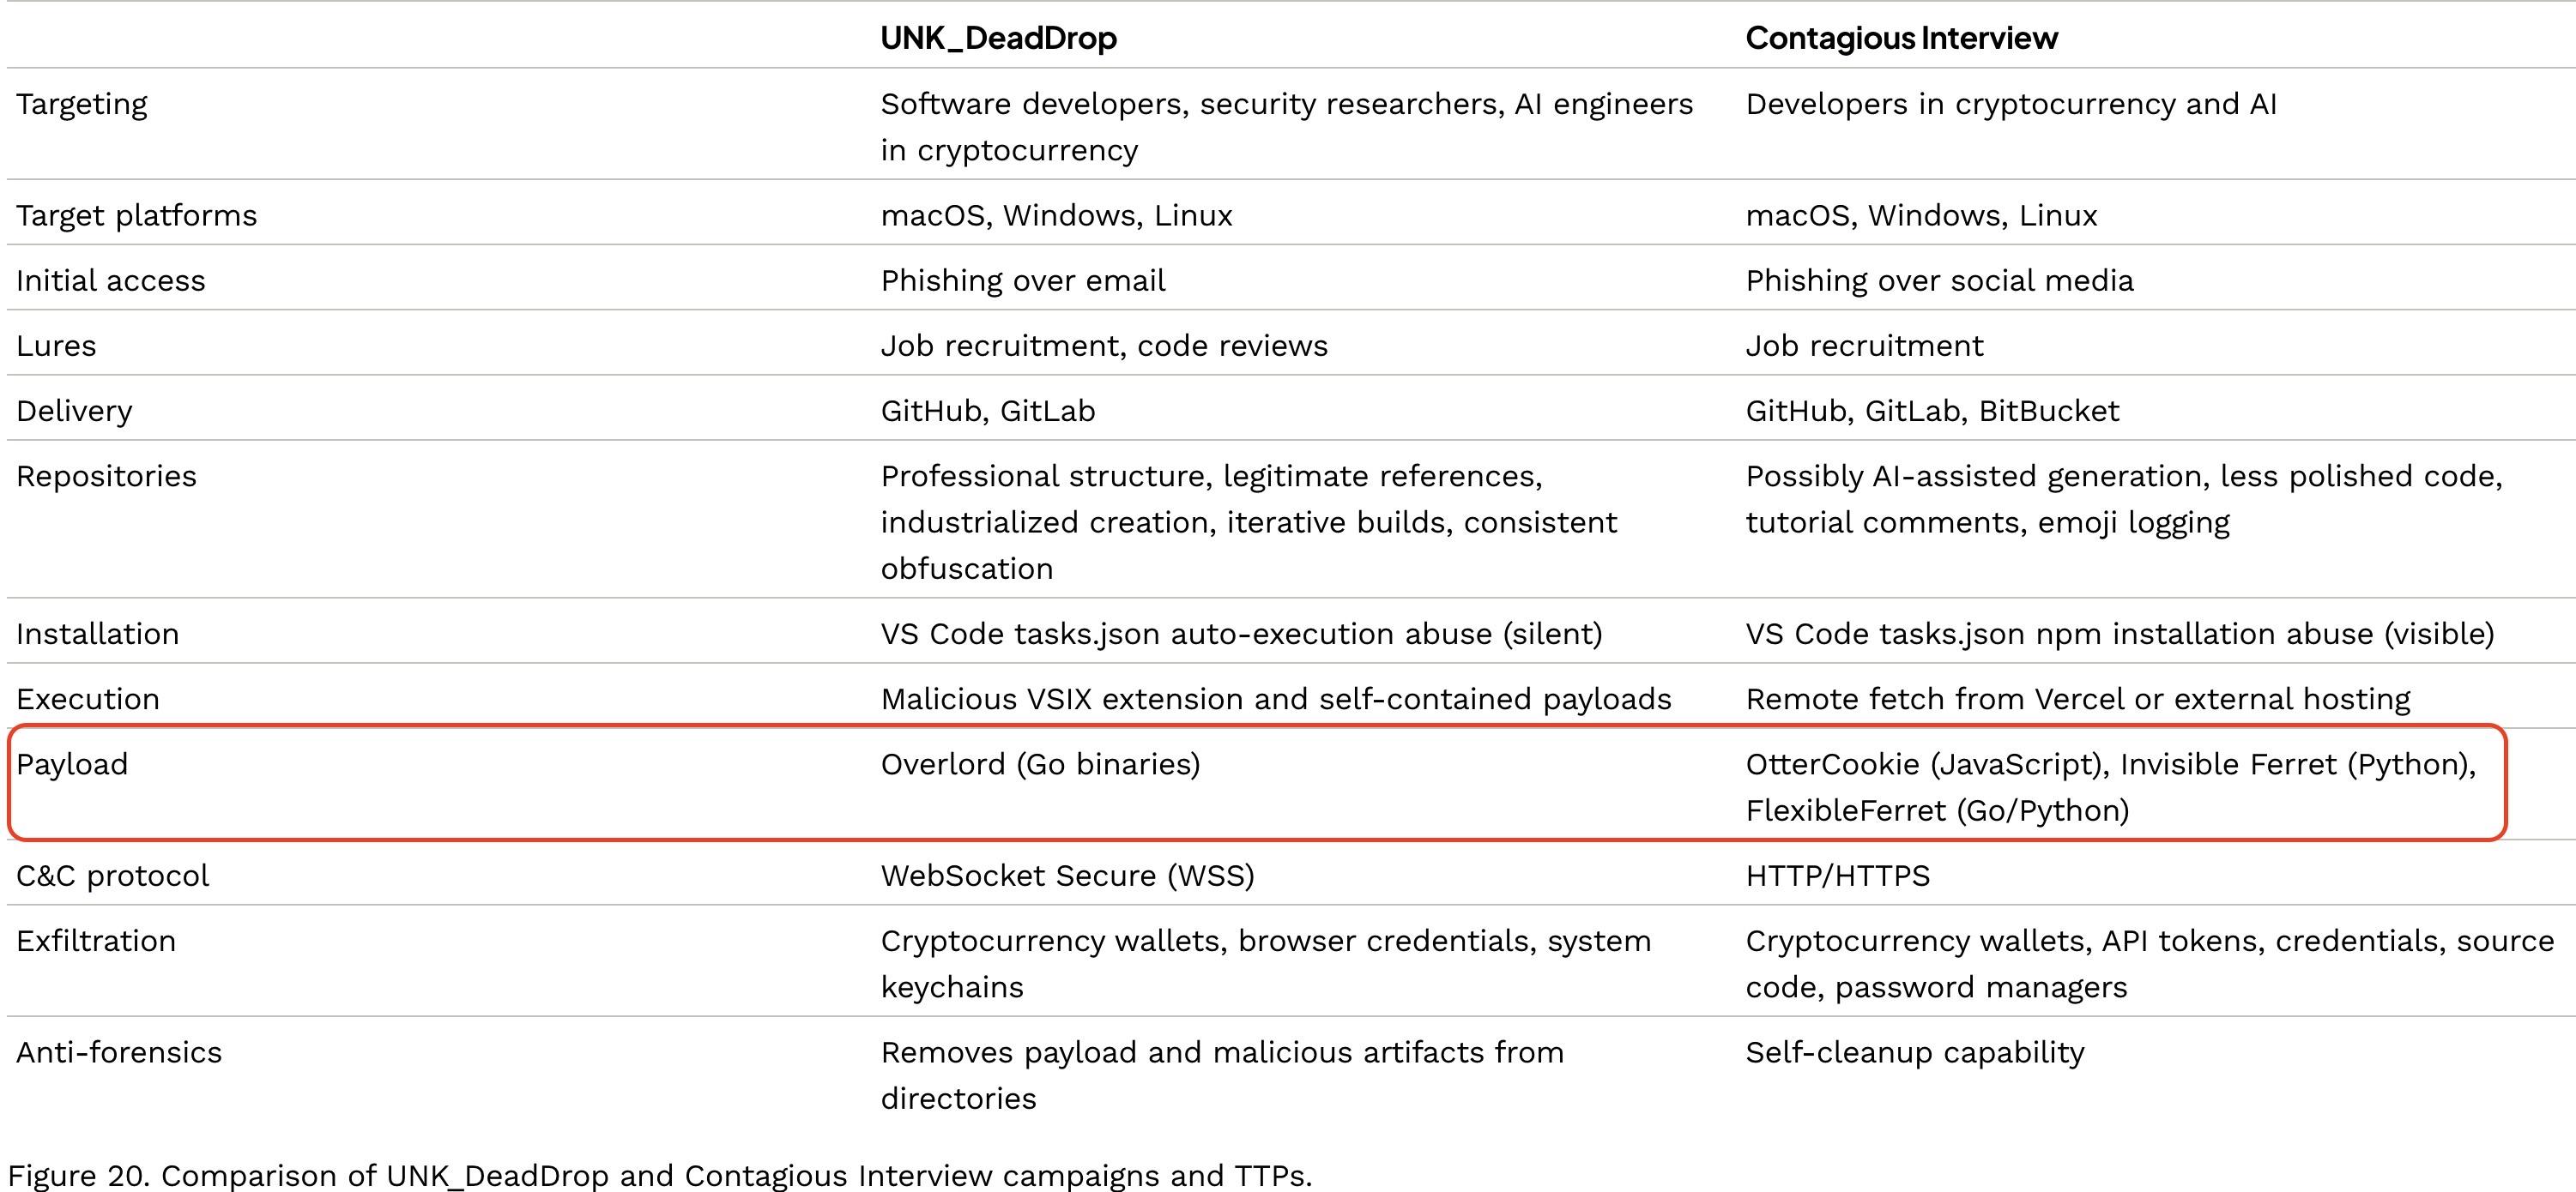Click the Contagious Interview column header

pos(1901,38)
